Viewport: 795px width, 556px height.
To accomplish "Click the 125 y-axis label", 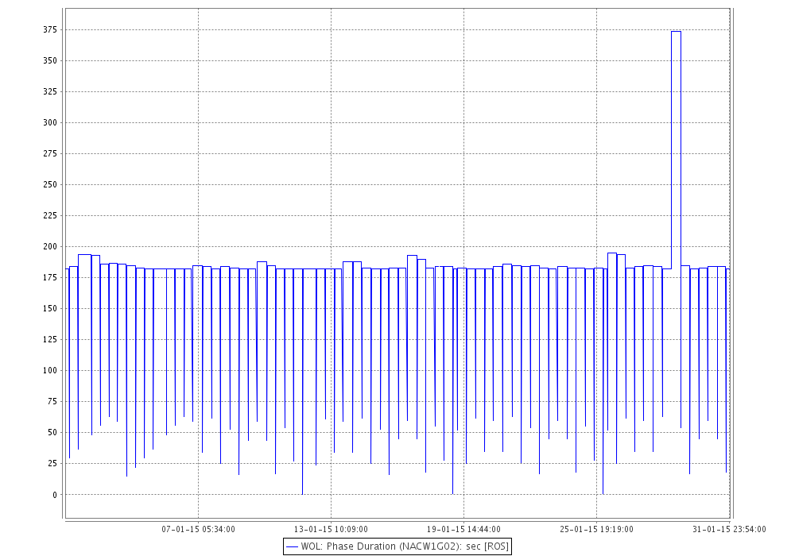I will (x=50, y=339).
